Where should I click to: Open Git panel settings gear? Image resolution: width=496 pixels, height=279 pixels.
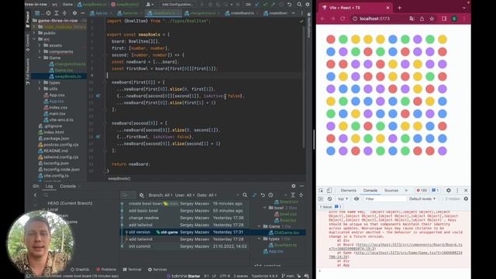pos(294,186)
